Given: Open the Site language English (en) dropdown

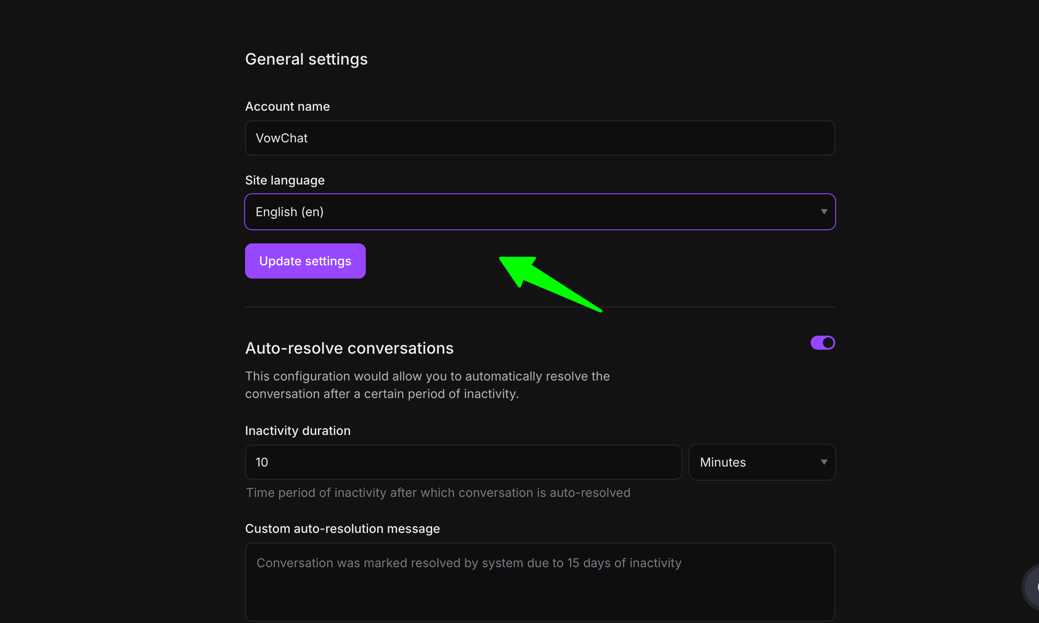Looking at the screenshot, I should [x=539, y=212].
